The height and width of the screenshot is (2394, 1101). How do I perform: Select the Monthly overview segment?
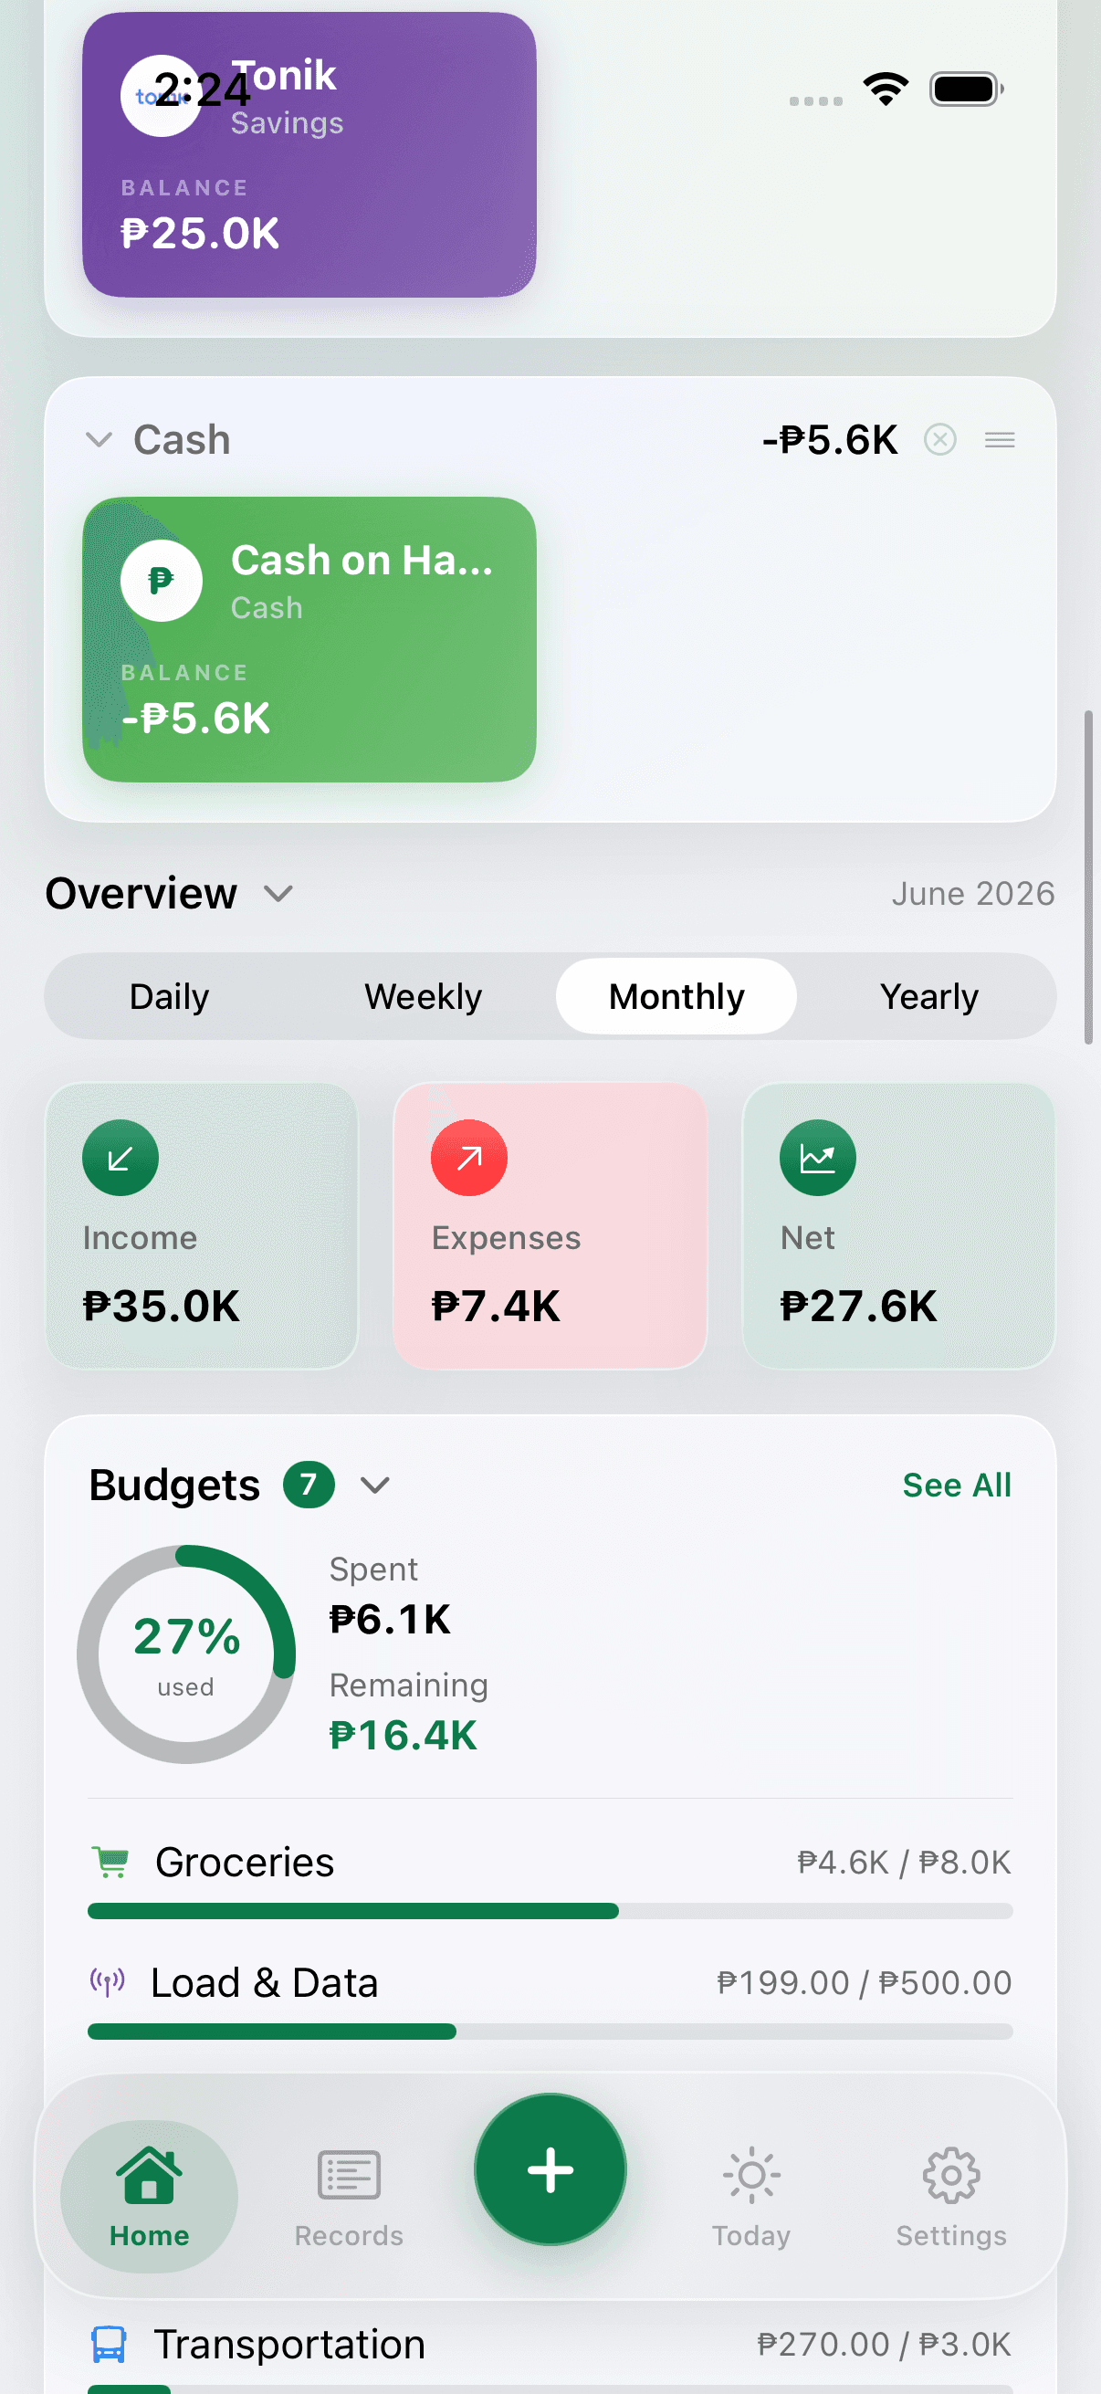tap(676, 996)
